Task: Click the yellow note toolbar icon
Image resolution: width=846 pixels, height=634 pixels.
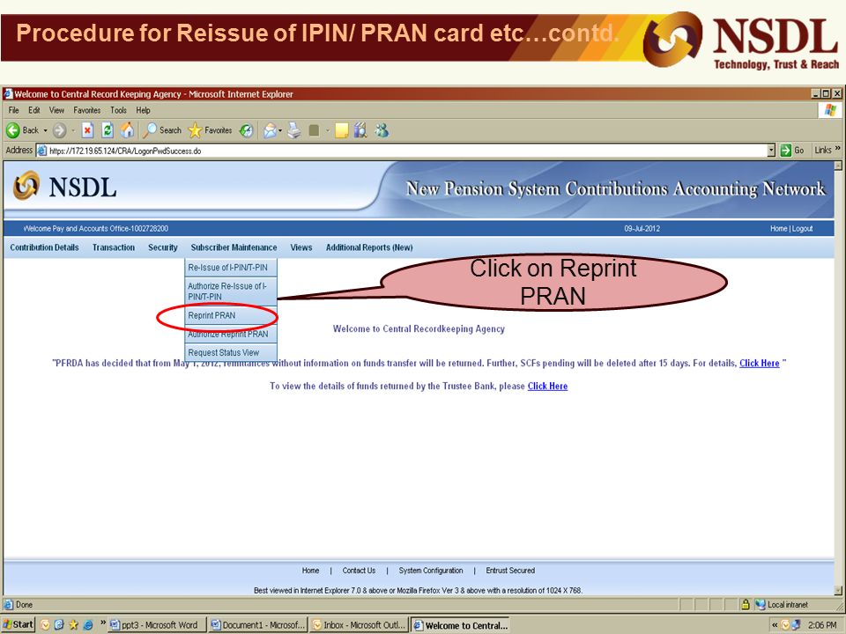Action: (342, 130)
